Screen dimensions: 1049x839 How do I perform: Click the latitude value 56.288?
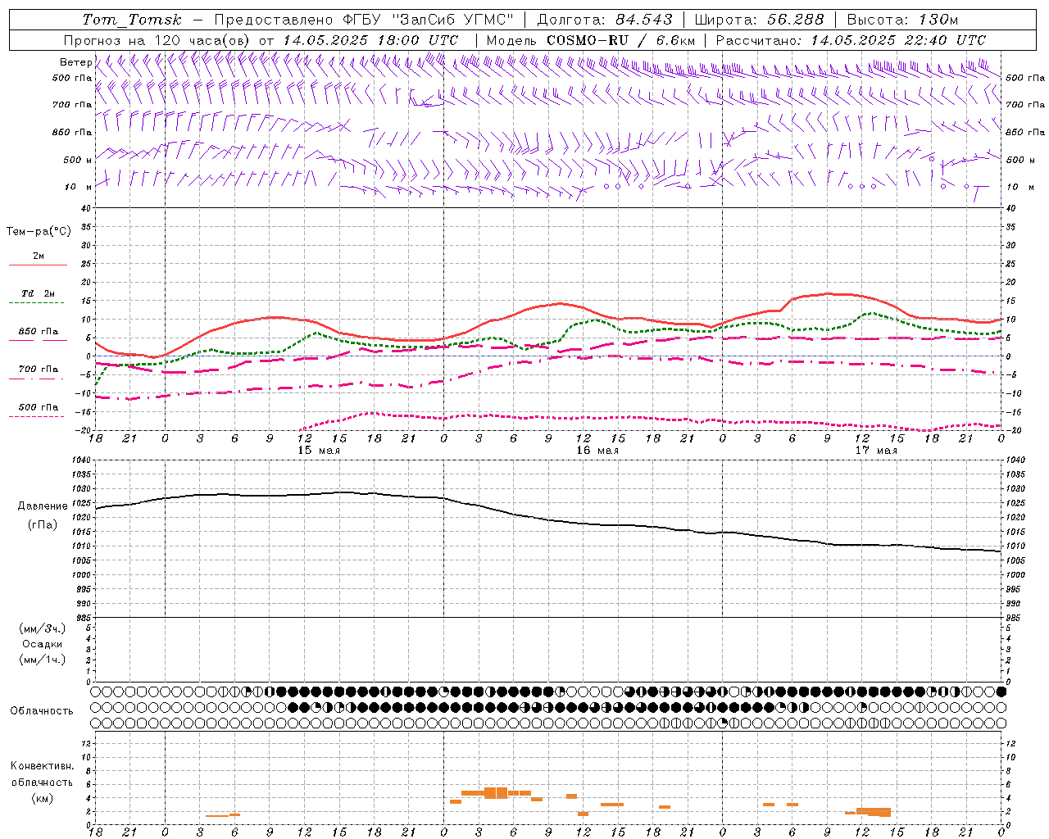tap(796, 20)
